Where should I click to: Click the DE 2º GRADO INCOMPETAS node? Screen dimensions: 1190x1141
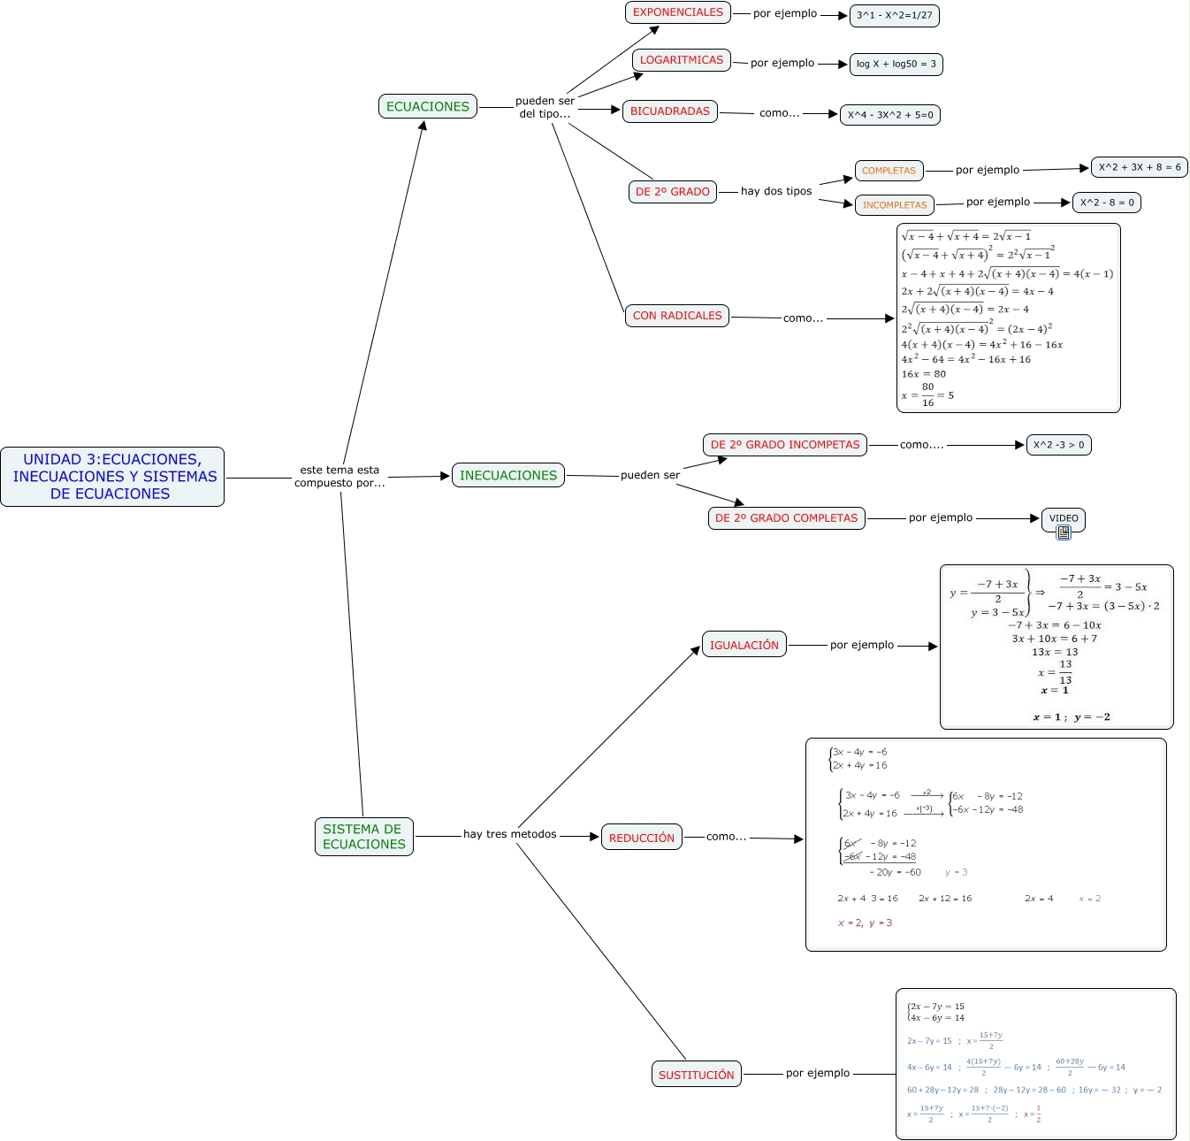click(x=785, y=445)
